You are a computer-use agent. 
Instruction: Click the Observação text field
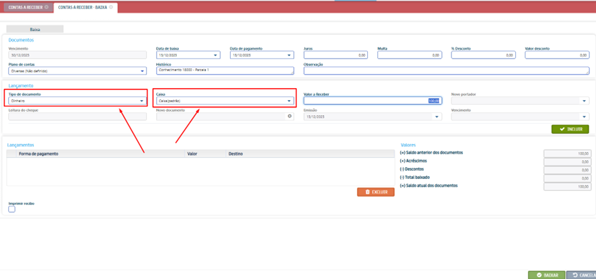(445, 71)
